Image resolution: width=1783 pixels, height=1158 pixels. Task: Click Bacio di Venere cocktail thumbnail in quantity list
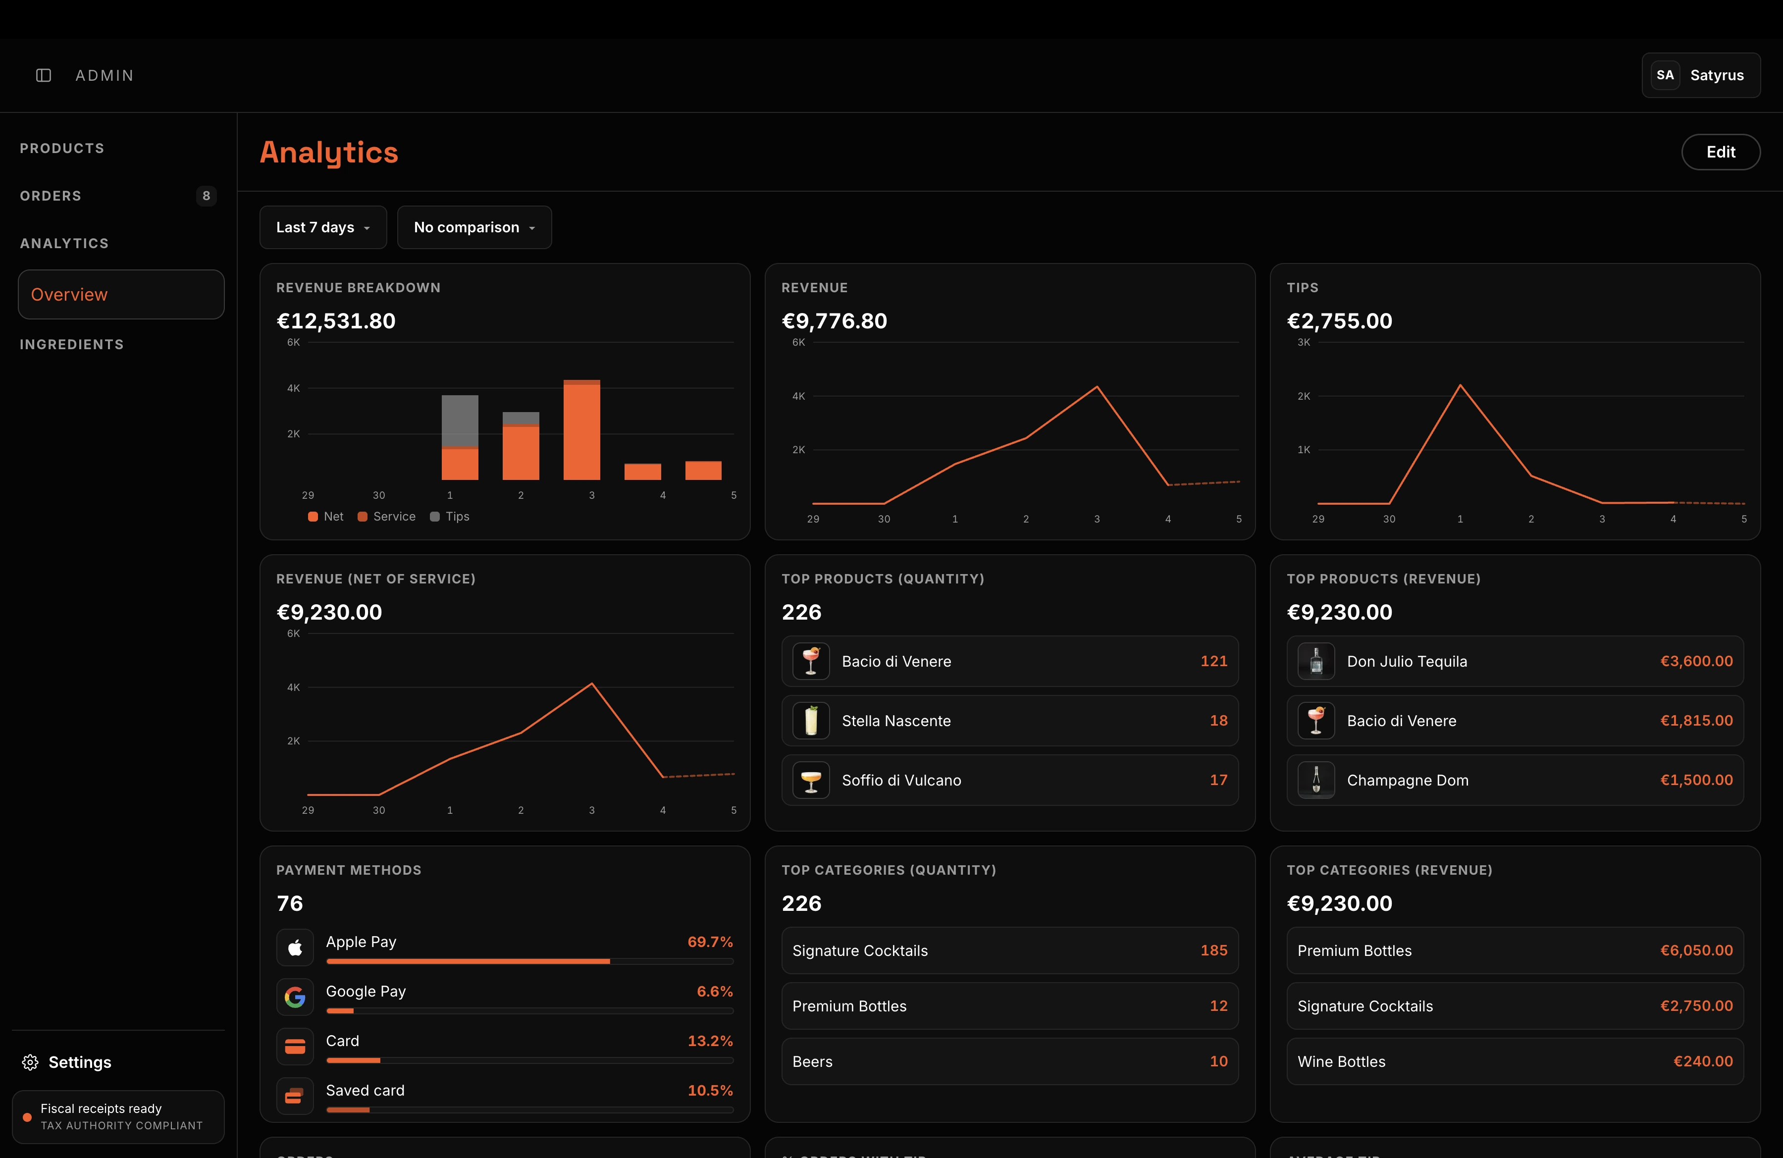pos(811,661)
